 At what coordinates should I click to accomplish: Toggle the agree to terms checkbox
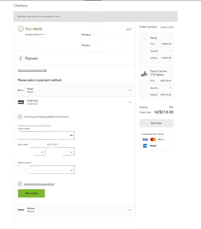(20, 184)
